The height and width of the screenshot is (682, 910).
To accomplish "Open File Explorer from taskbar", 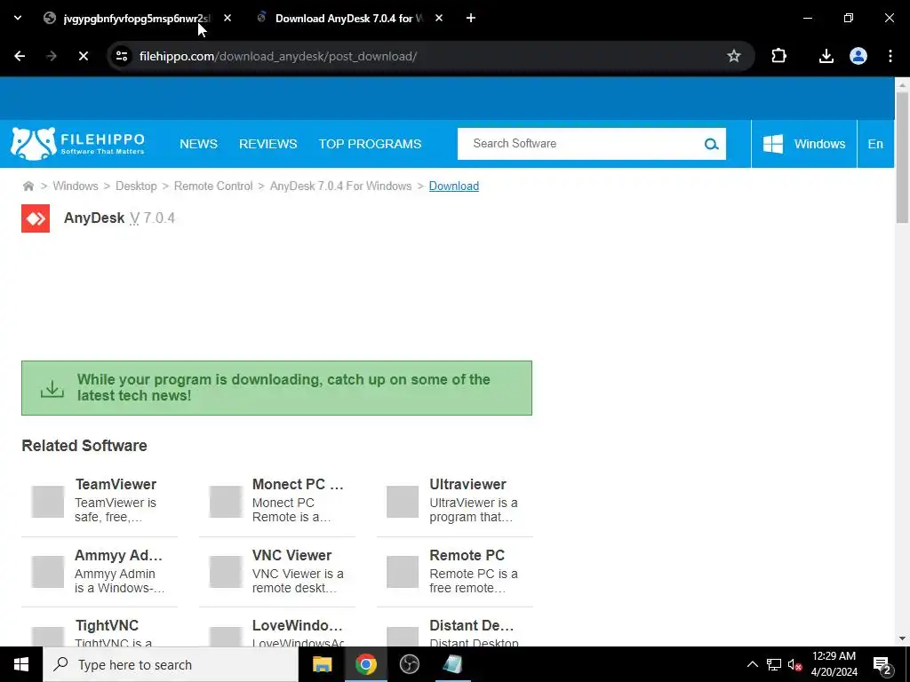I will click(x=322, y=664).
